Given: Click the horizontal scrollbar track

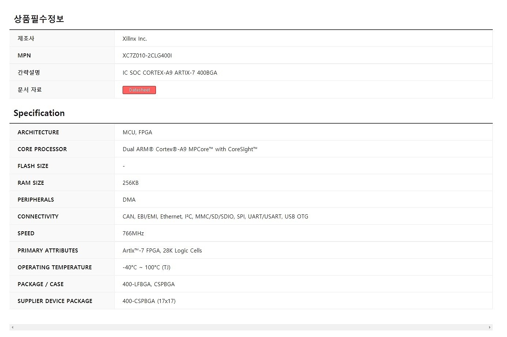Looking at the screenshot, I should 251,327.
